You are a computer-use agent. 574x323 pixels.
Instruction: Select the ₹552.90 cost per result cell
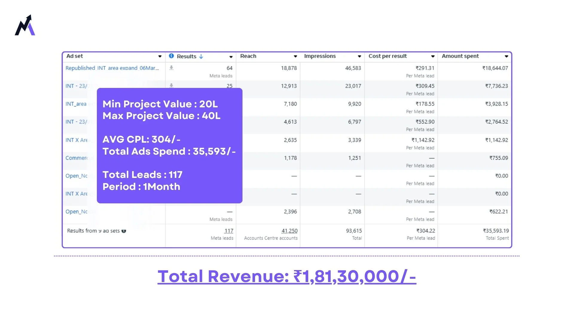tap(425, 122)
